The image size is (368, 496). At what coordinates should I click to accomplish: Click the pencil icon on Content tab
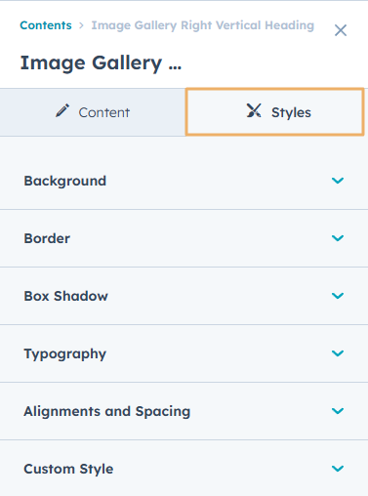pyautogui.click(x=62, y=110)
